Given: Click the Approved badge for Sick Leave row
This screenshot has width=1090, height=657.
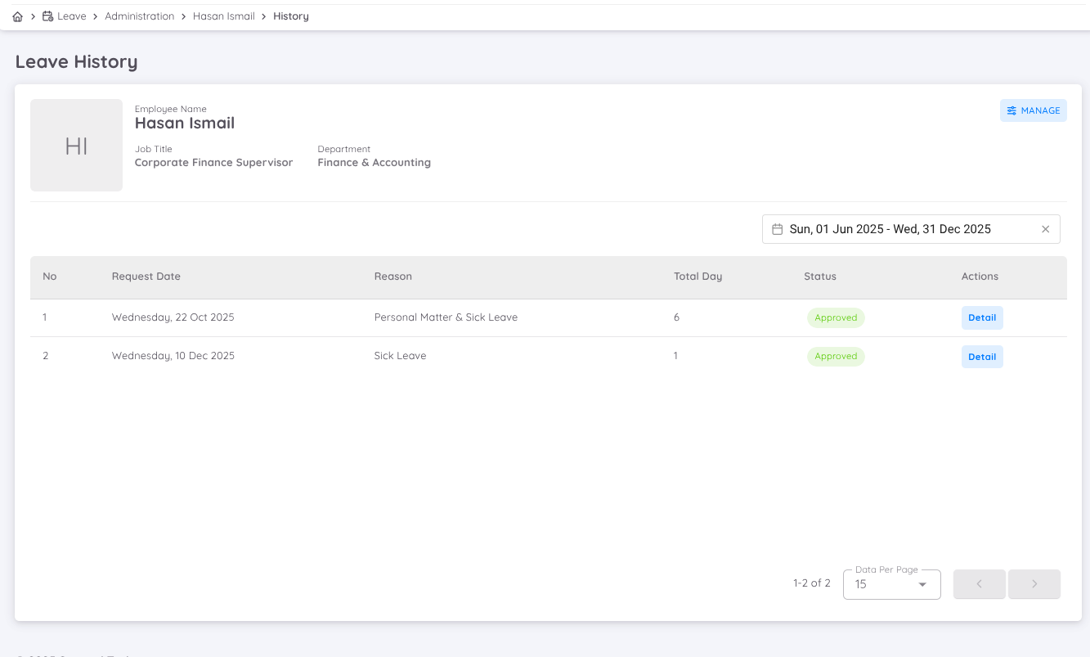Looking at the screenshot, I should pos(835,357).
